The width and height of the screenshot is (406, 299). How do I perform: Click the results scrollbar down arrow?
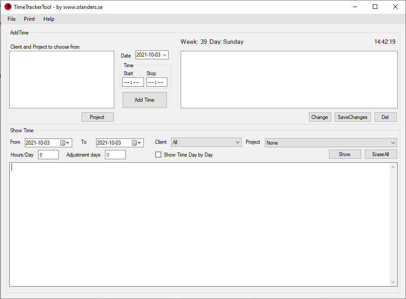(393, 282)
